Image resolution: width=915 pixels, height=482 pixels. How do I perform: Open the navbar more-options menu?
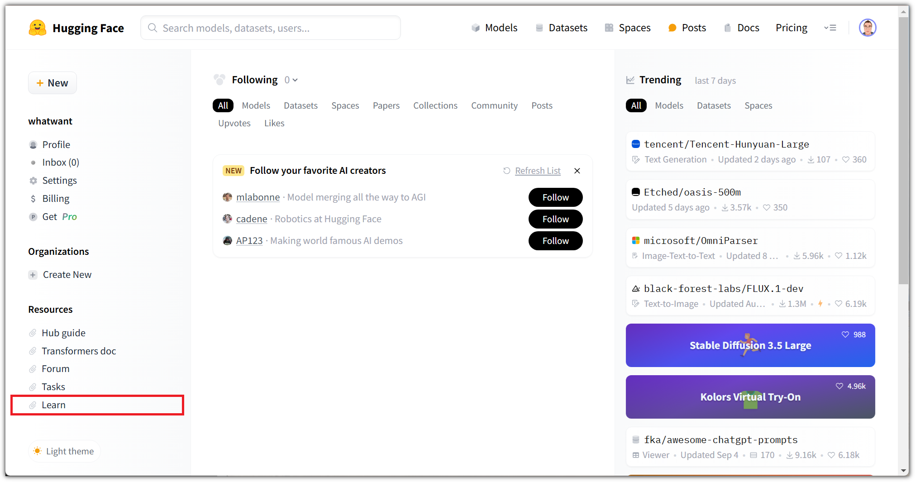click(830, 28)
